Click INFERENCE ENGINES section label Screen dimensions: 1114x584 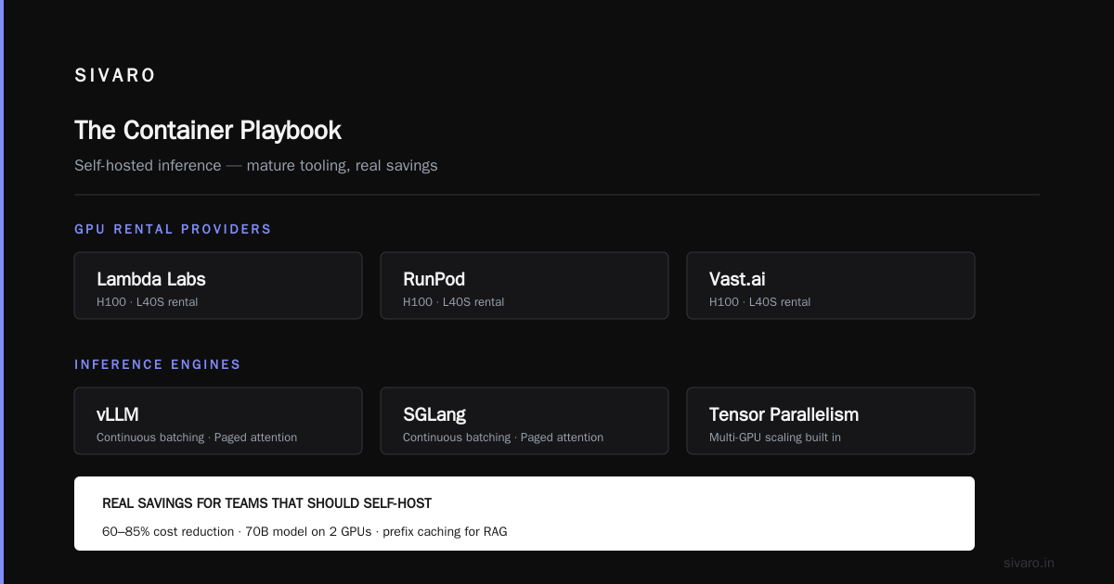[158, 364]
